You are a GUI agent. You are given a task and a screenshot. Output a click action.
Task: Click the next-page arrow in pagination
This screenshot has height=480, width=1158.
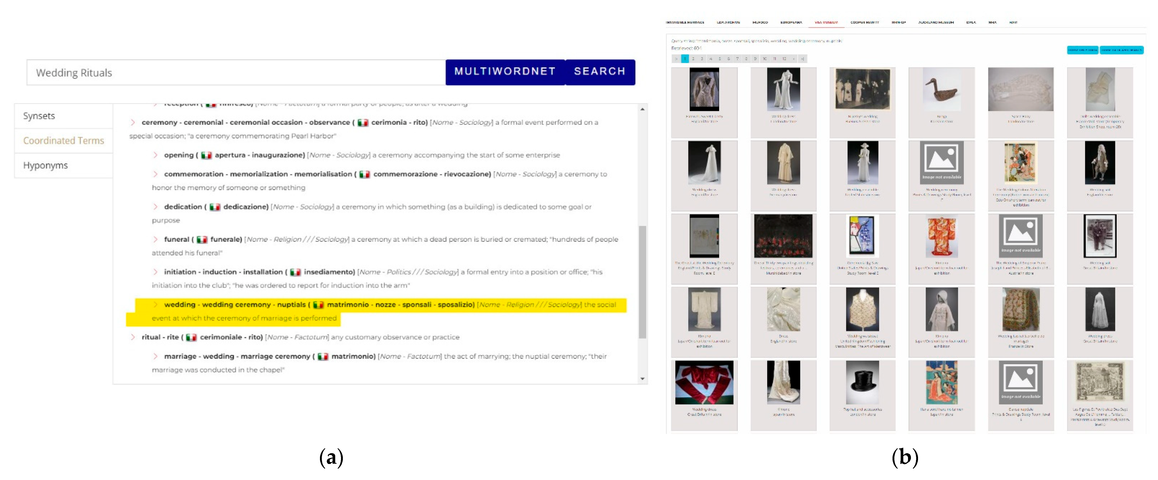pos(794,59)
